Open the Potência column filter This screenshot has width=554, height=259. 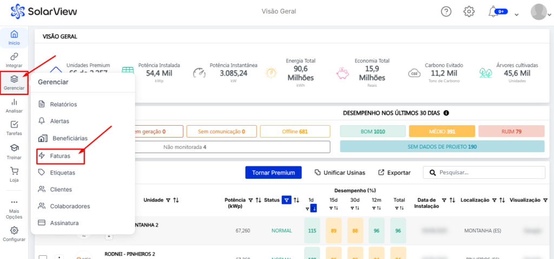point(250,200)
